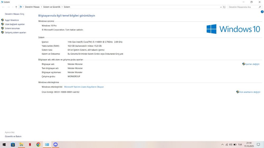Select Denetim Masası breadcrumb

click(x=32, y=7)
